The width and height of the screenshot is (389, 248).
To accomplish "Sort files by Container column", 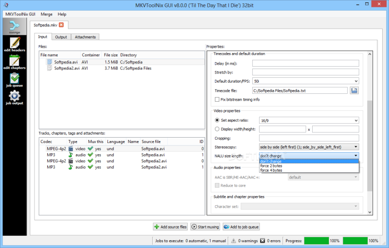I will (91, 55).
